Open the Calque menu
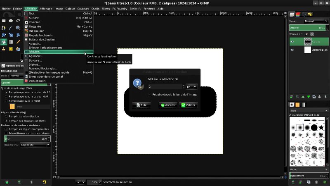 tap(70, 9)
